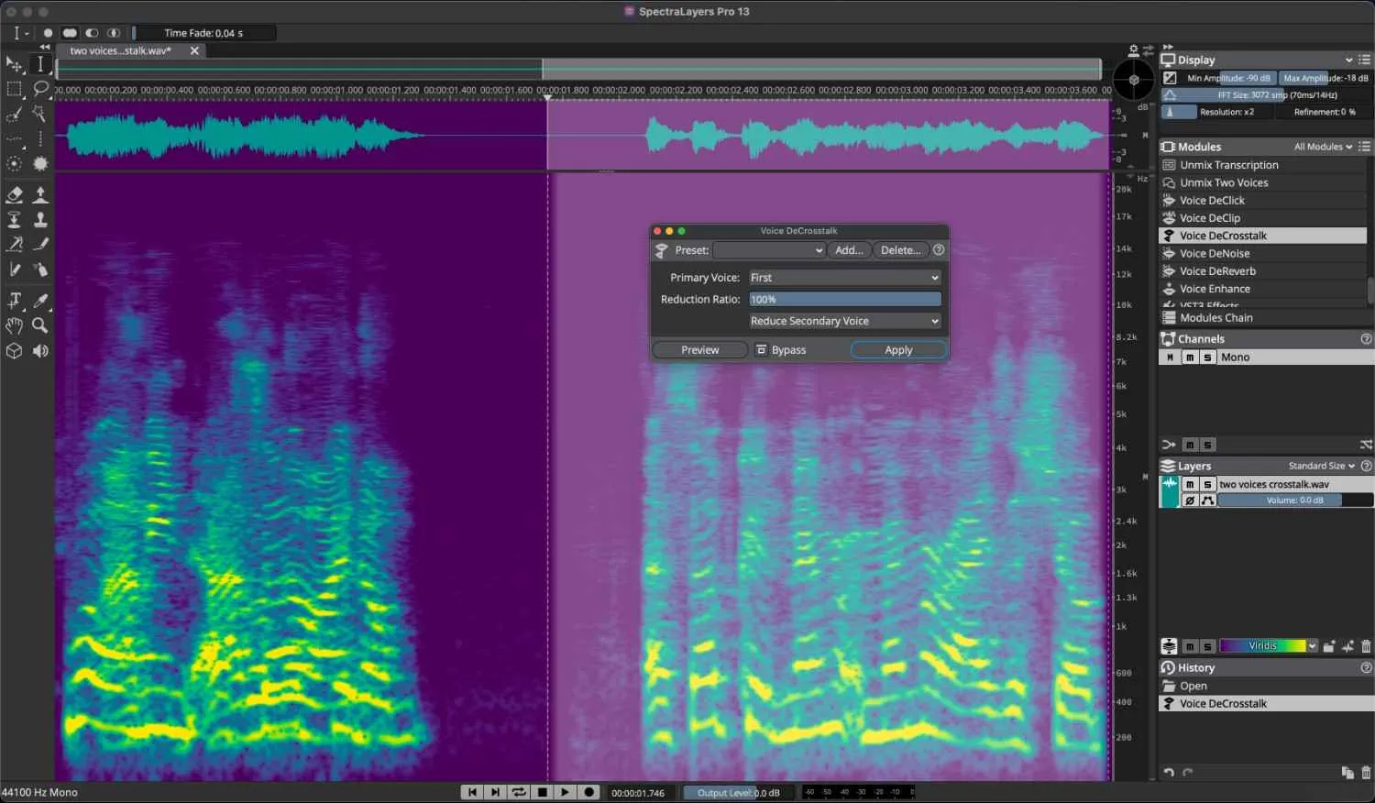Delete layer using trash icon
The height and width of the screenshot is (803, 1375).
click(x=1367, y=646)
